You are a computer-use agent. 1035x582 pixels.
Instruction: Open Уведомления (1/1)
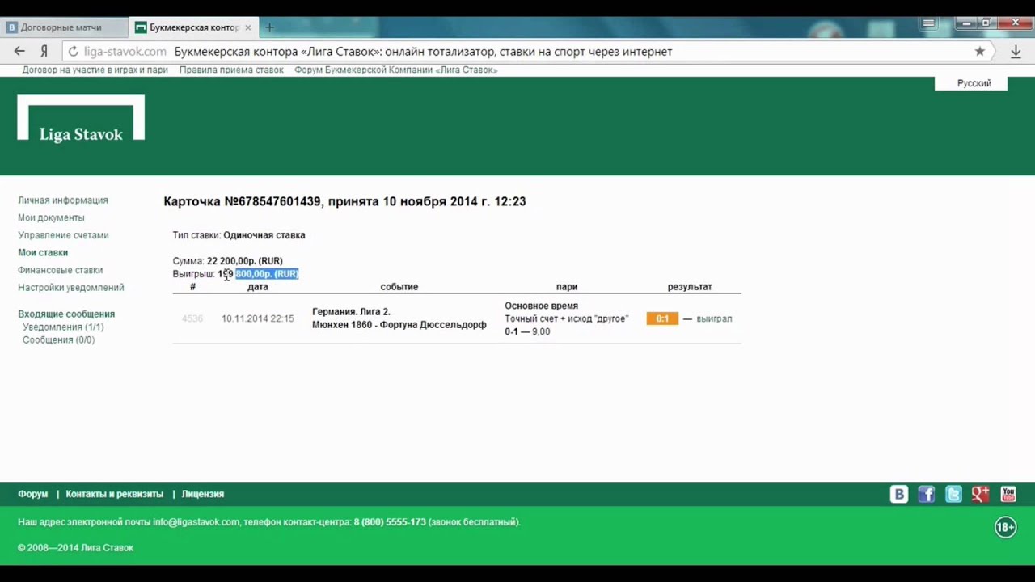tap(63, 327)
